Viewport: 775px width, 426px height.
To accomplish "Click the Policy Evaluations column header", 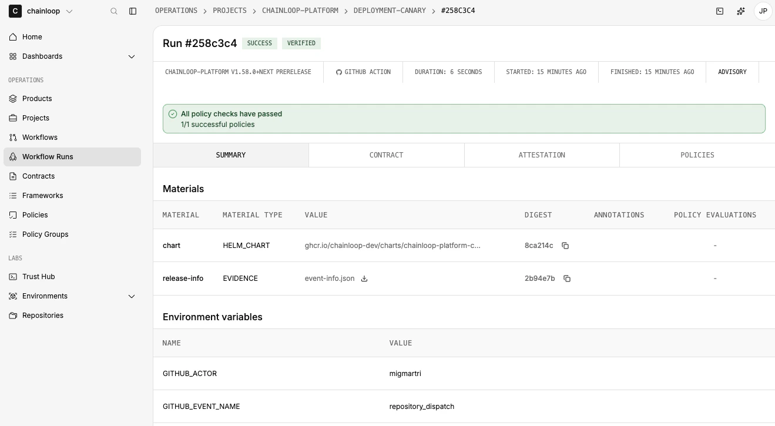I will [715, 215].
